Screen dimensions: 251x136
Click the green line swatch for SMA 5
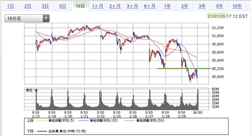tap(42, 121)
